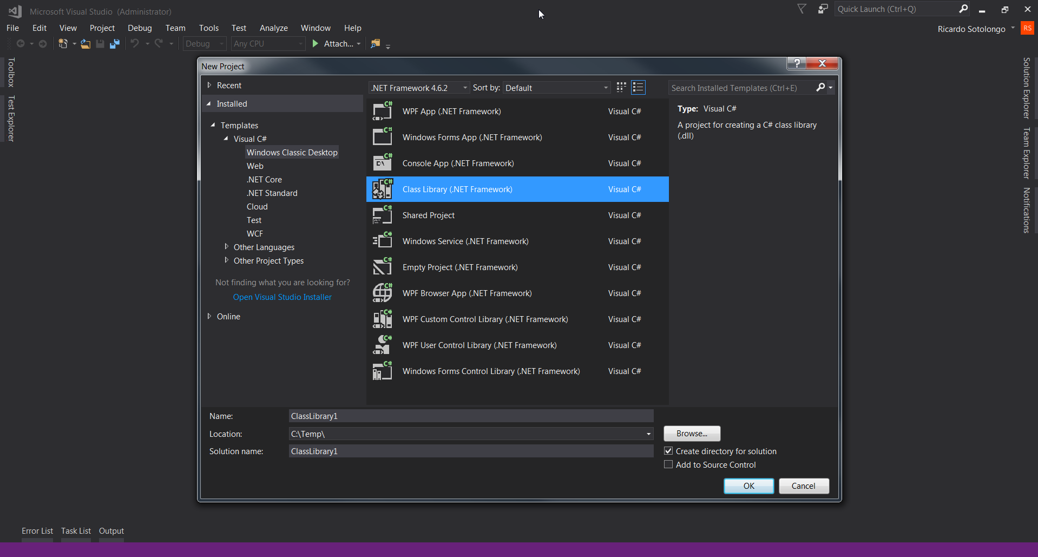Image resolution: width=1038 pixels, height=557 pixels.
Task: Click the Quick Launch search icon
Action: 963,9
